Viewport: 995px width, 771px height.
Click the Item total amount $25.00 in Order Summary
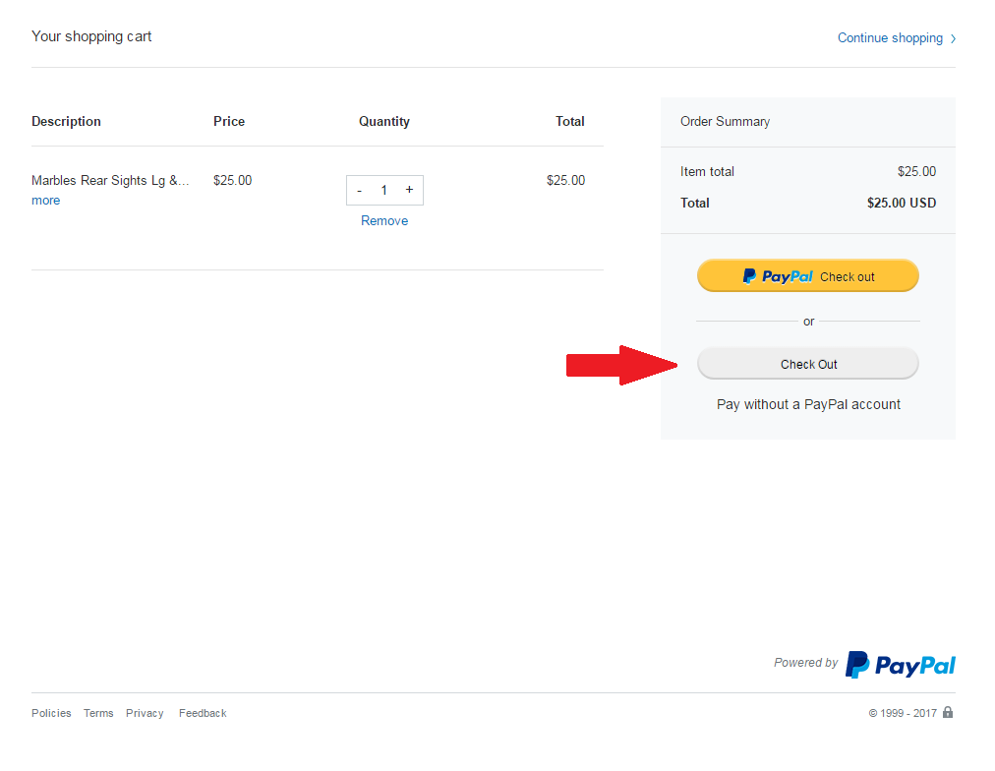[916, 171]
